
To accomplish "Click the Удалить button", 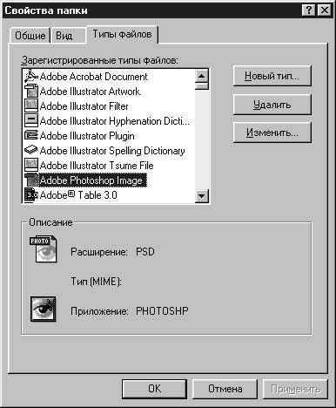I will point(272,105).
